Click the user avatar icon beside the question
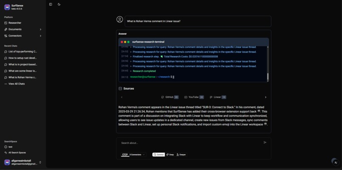The height and width of the screenshot is (170, 342). [120, 20]
